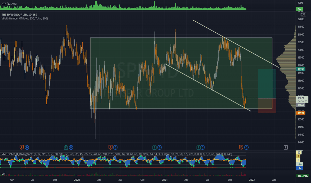Select the red long-position stop-loss zone
This screenshot has width=311, height=183.
pos(267,105)
